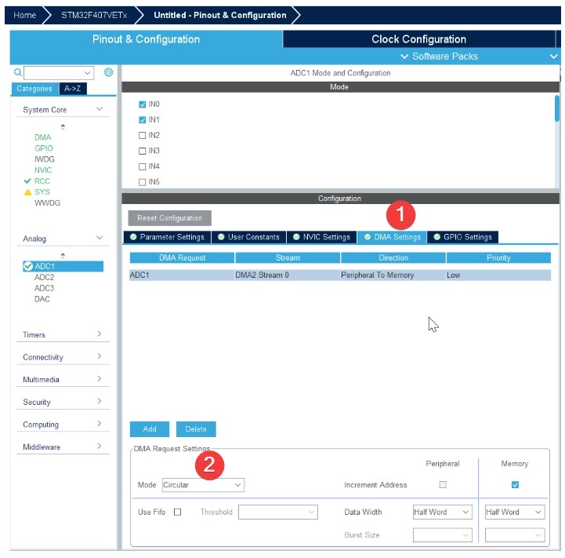
Task: Expand the Software Packs menu
Action: click(x=440, y=57)
